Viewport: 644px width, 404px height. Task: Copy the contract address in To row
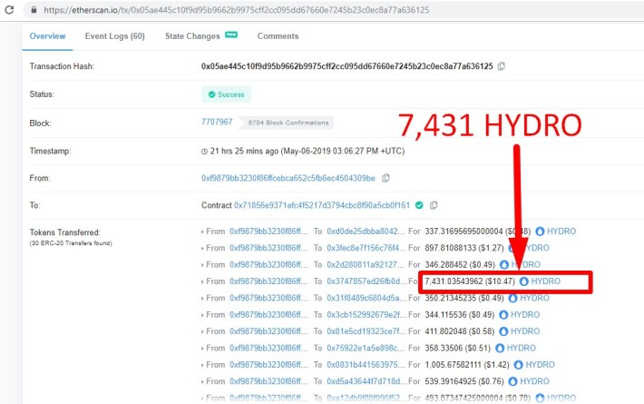click(434, 205)
